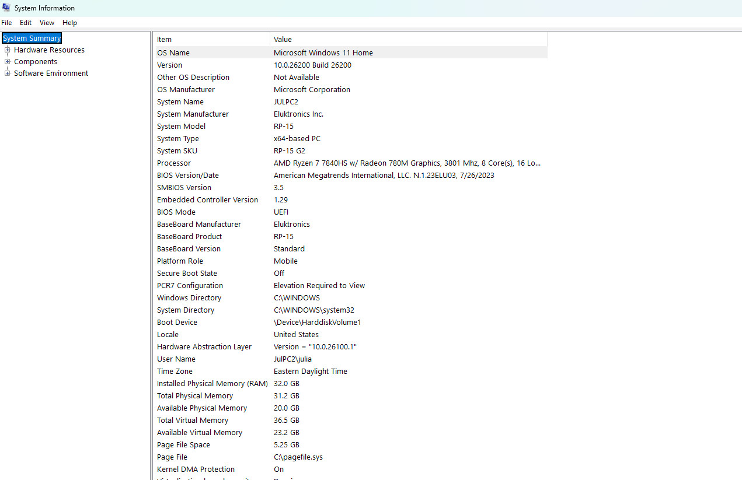Select the BaseBoard Manufacturer row label
Image resolution: width=742 pixels, height=480 pixels.
199,225
